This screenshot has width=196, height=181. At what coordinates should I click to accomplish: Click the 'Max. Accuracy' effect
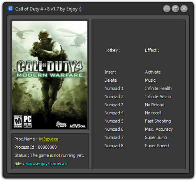coord(159,129)
